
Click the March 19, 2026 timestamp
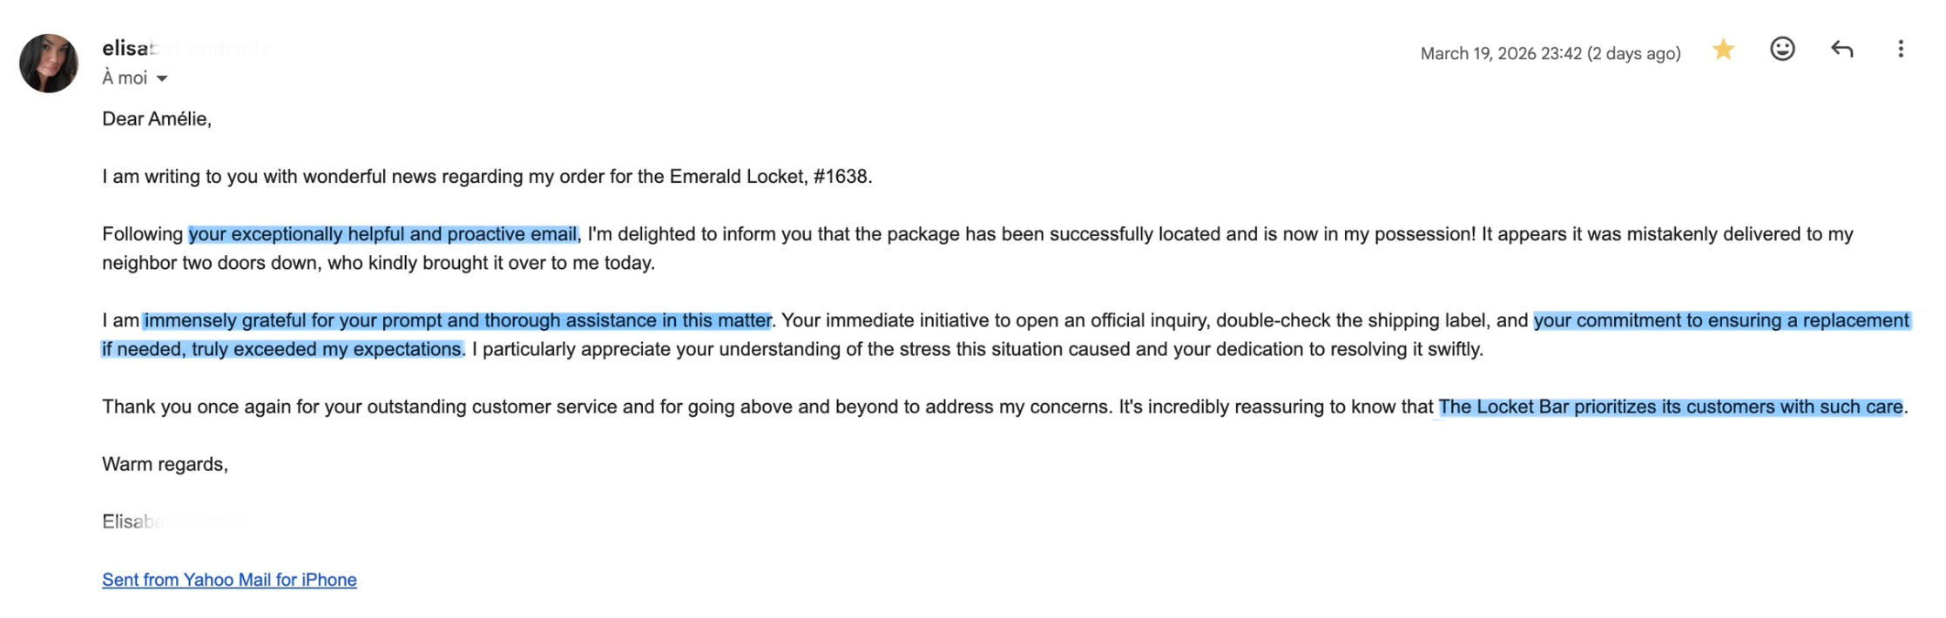(1550, 53)
